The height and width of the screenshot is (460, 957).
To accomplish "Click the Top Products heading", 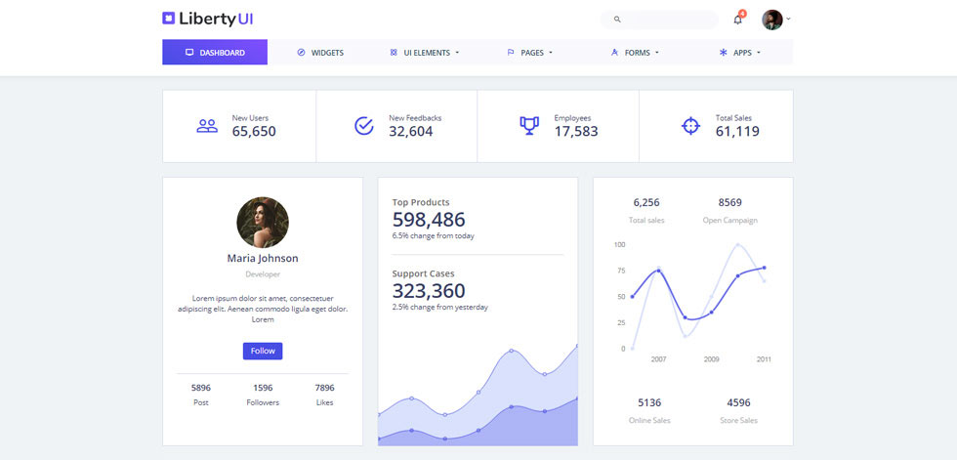I will tap(421, 202).
